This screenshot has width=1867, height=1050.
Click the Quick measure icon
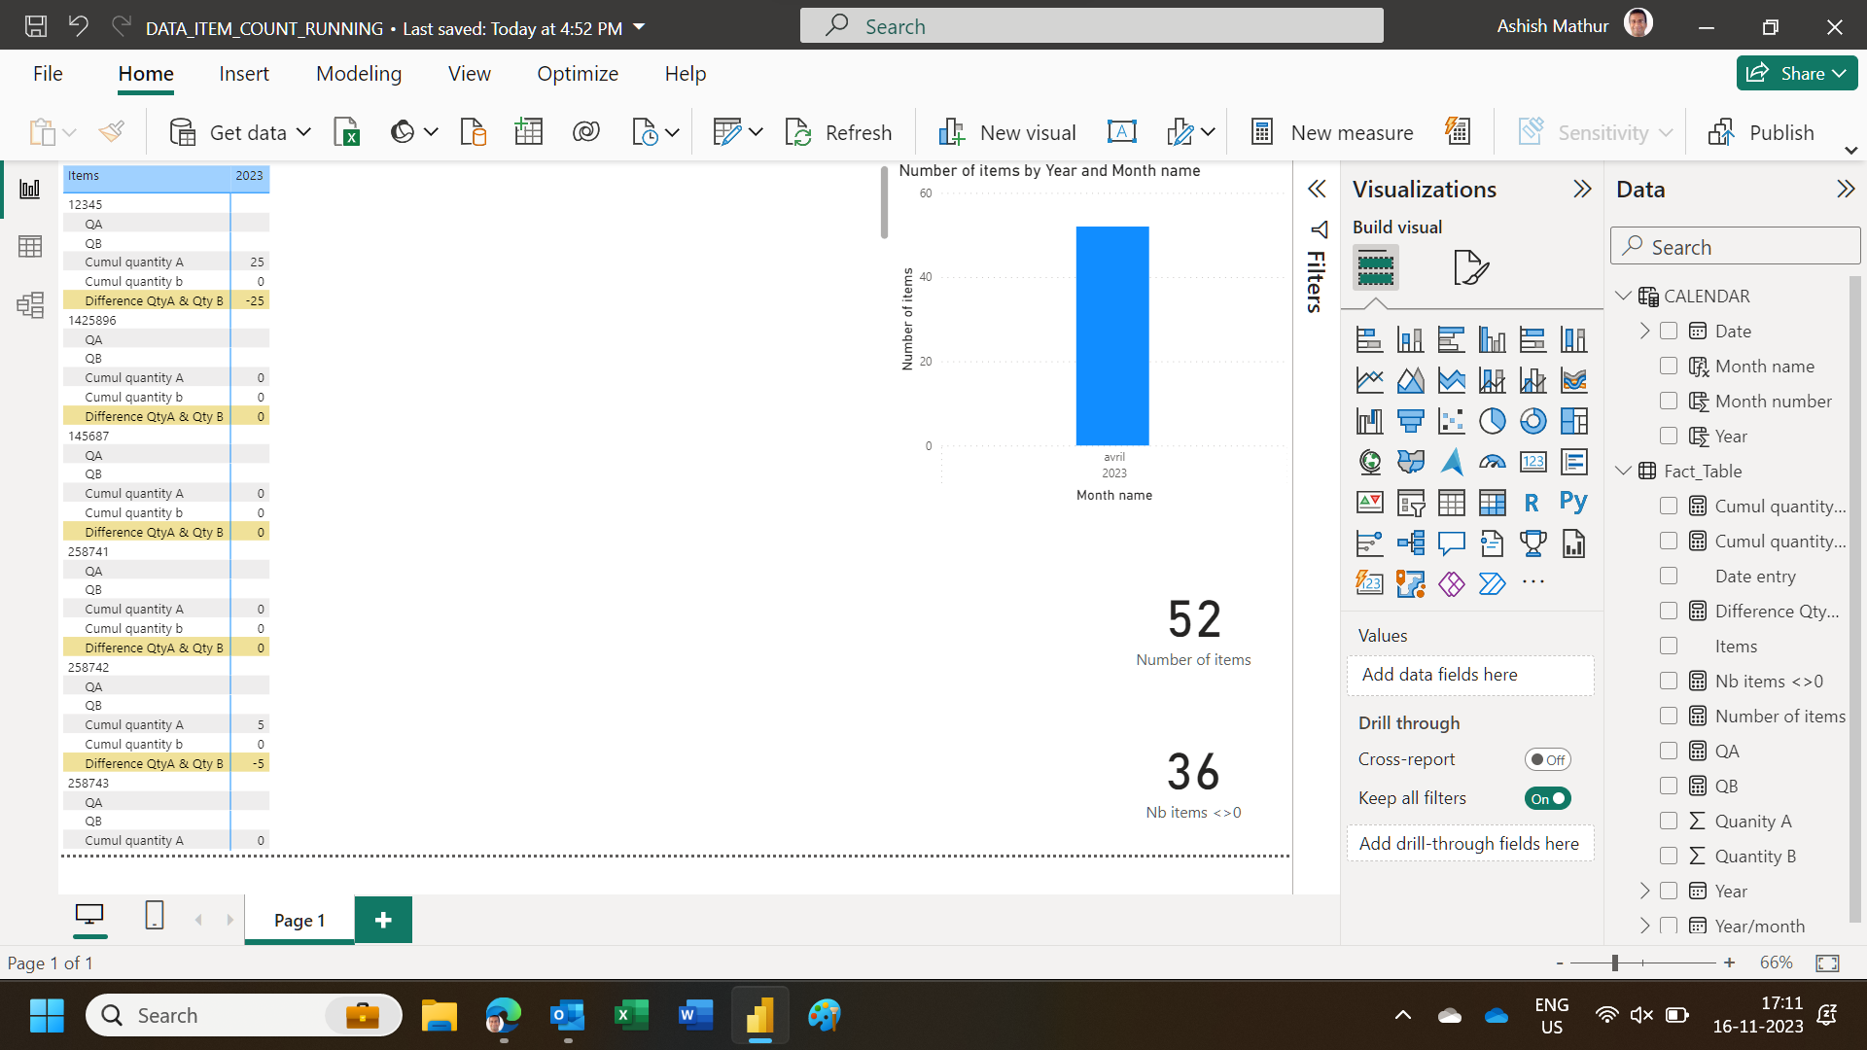[x=1458, y=132]
